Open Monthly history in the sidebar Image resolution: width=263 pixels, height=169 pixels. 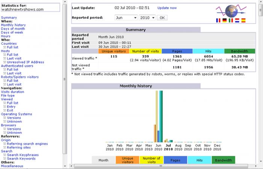tap(13, 25)
